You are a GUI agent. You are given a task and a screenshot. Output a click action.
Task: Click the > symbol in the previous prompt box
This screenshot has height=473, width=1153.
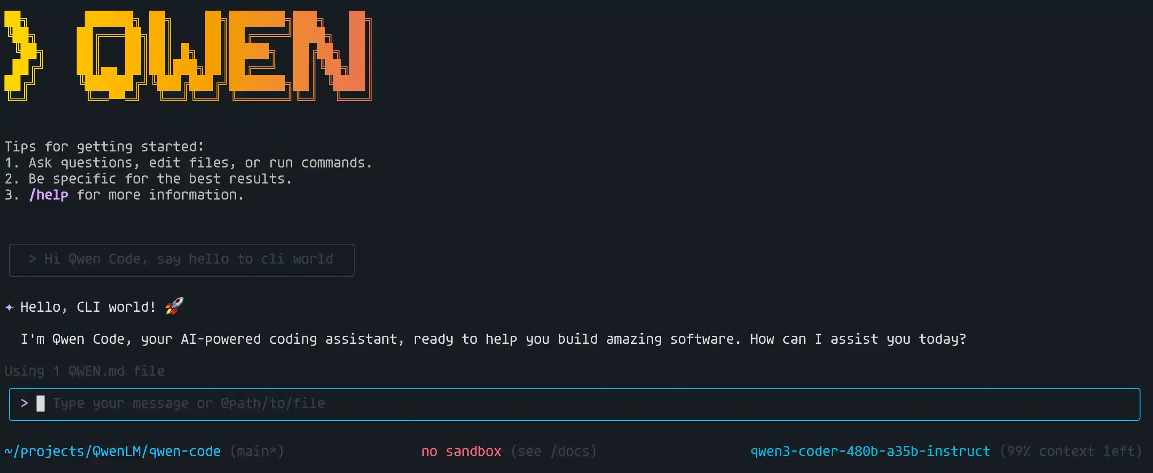coord(32,259)
